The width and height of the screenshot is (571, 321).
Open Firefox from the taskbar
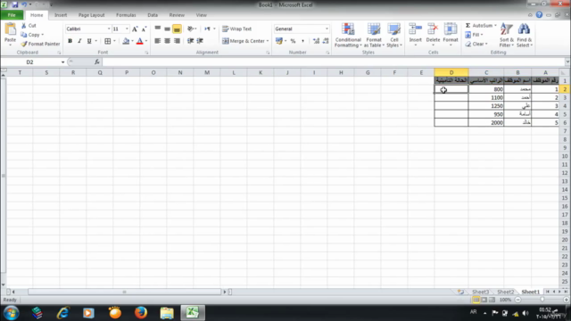[141, 313]
